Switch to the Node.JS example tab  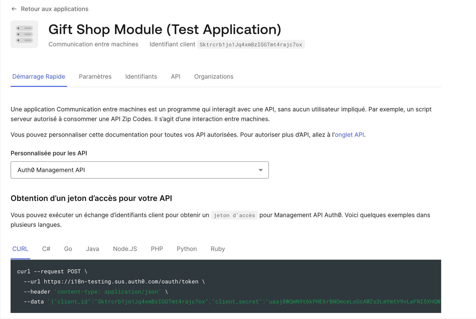tap(125, 249)
